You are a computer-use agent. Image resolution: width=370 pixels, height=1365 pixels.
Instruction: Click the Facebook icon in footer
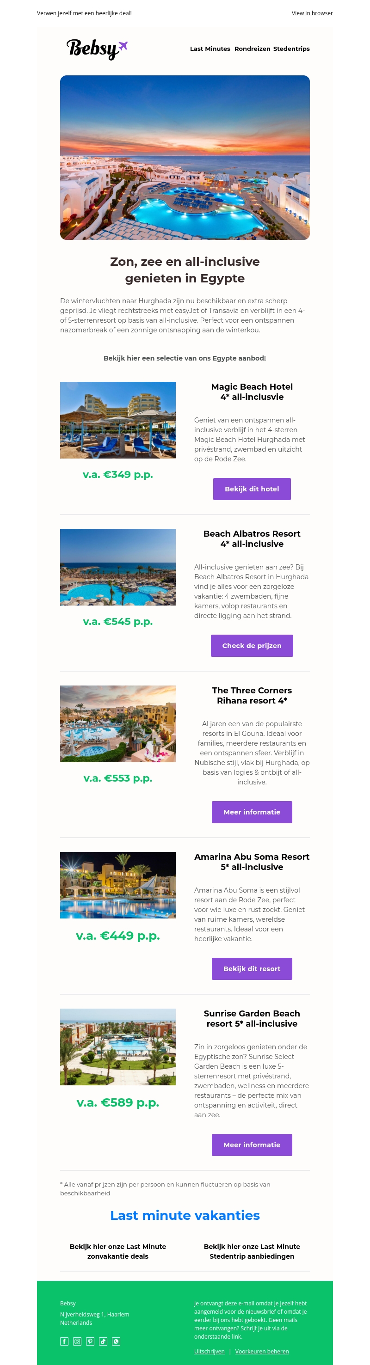point(64,1341)
